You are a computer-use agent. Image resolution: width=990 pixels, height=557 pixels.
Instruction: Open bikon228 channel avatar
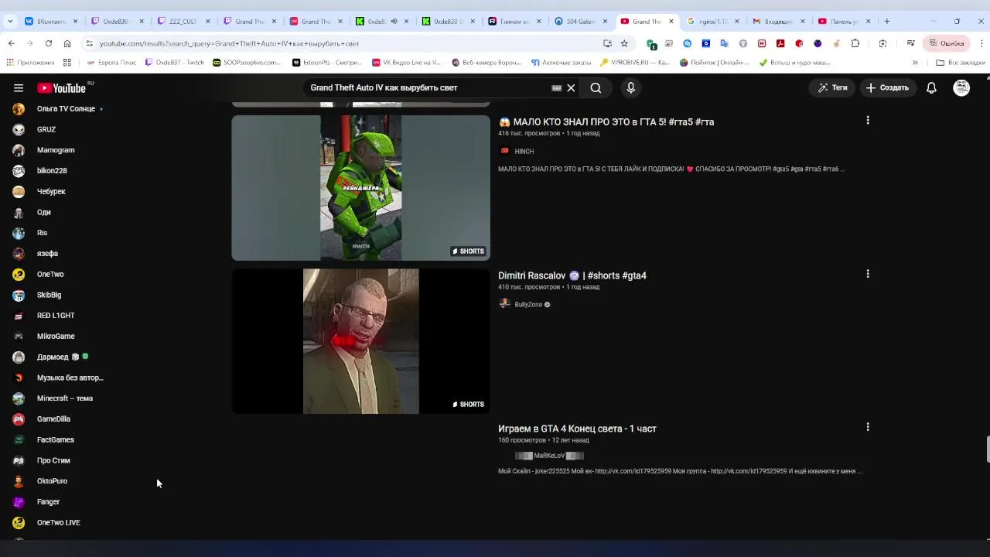19,171
